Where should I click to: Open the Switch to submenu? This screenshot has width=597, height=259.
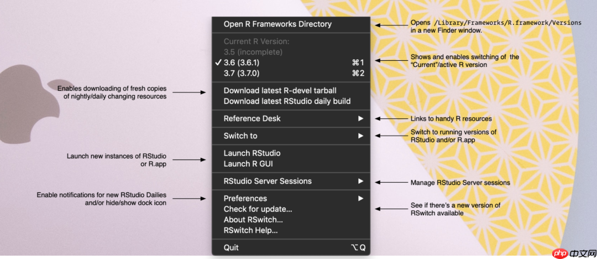tap(291, 136)
